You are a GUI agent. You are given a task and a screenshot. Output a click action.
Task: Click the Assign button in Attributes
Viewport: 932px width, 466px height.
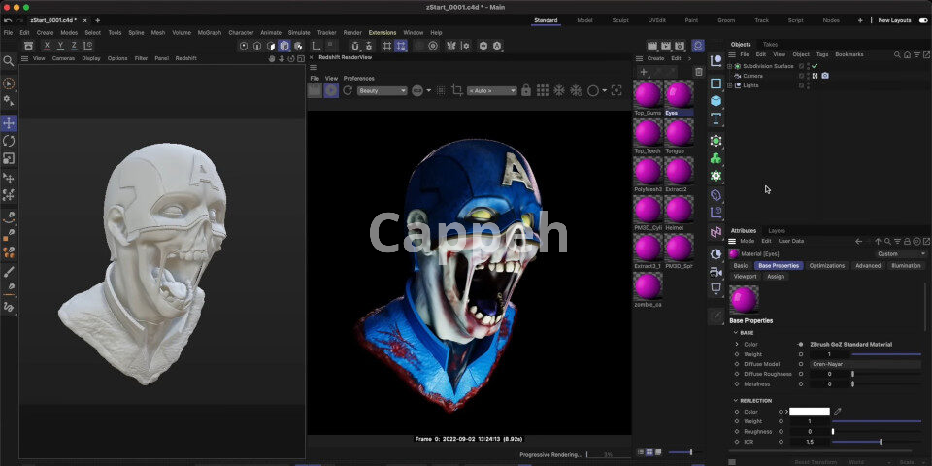click(775, 276)
